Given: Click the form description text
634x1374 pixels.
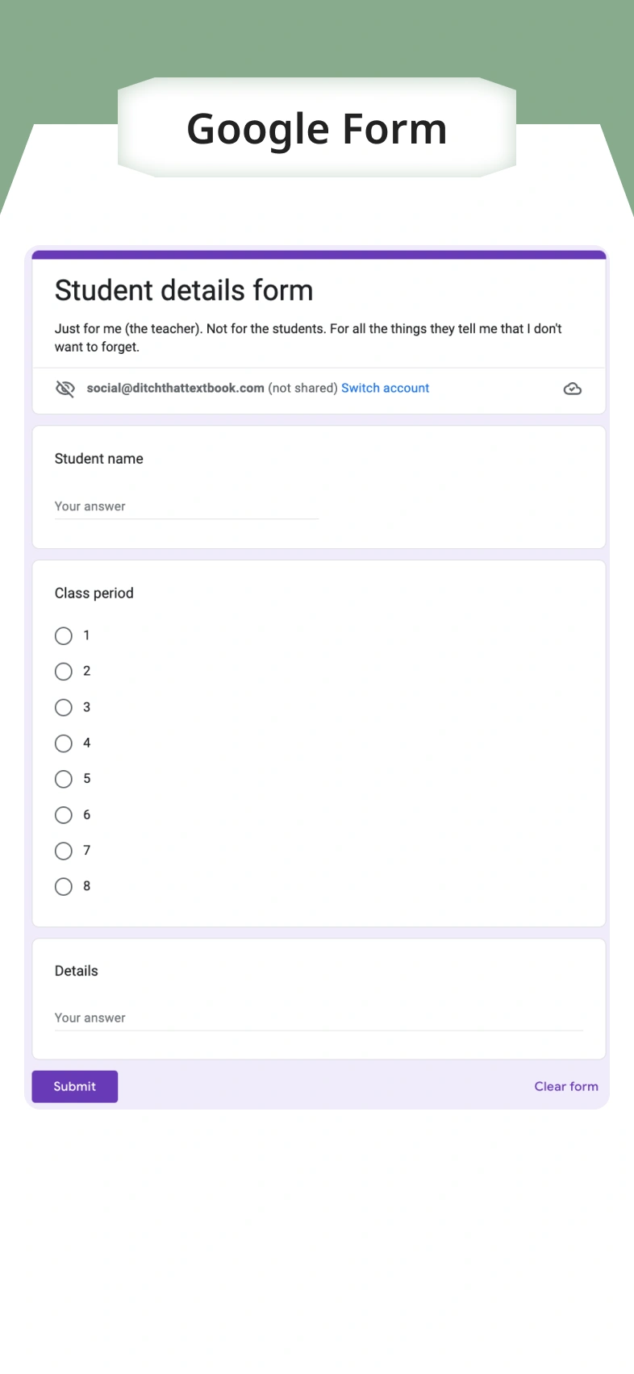Looking at the screenshot, I should tap(307, 338).
